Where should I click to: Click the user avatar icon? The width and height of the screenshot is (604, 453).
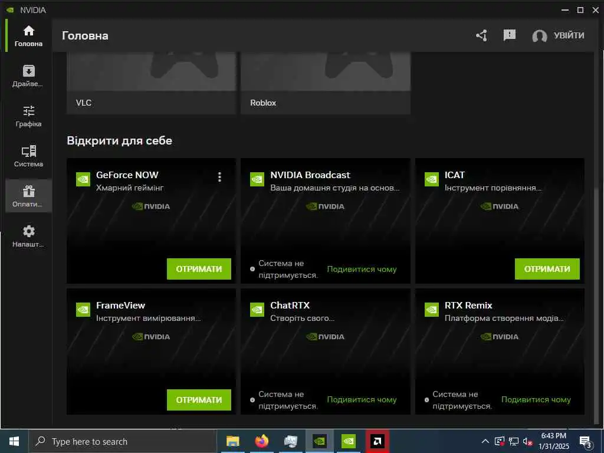(x=539, y=36)
